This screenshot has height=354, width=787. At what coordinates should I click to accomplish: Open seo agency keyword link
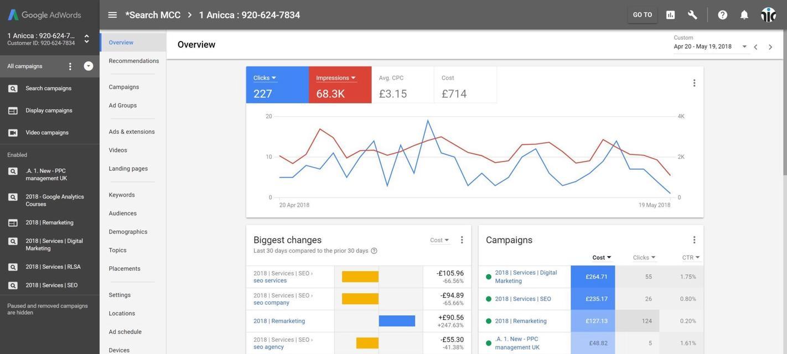268,347
